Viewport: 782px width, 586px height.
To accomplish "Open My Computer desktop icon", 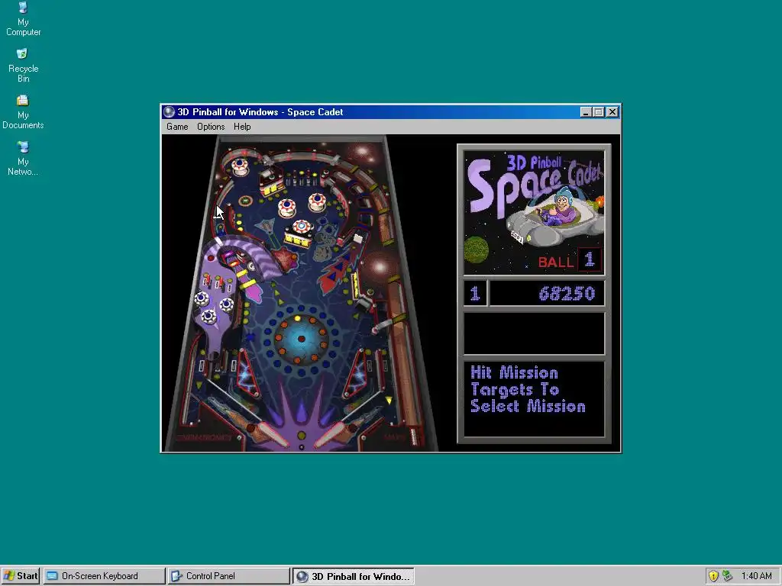I will [23, 19].
